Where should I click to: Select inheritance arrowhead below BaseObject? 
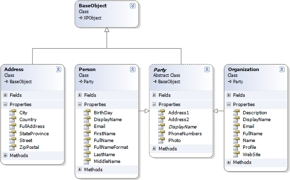[x=107, y=30]
